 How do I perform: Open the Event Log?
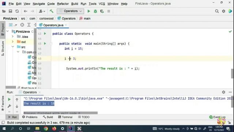[x=217, y=117]
